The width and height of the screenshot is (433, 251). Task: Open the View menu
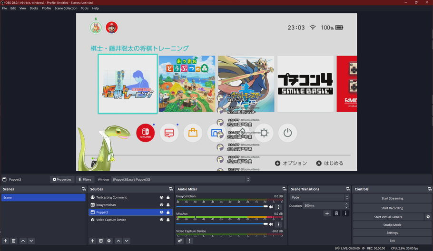pyautogui.click(x=23, y=8)
